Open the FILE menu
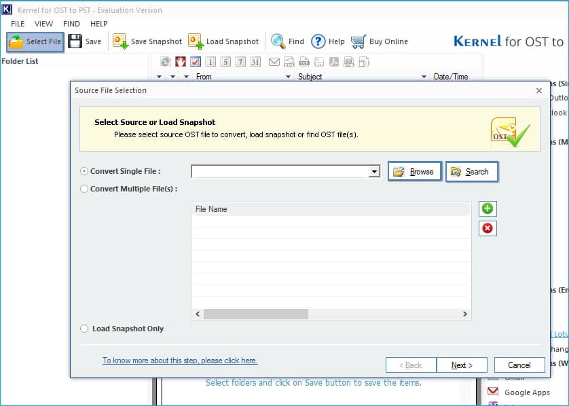 pyautogui.click(x=18, y=24)
